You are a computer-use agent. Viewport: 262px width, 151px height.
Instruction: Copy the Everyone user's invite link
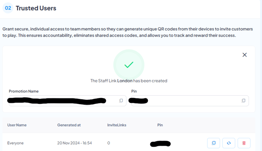214,143
